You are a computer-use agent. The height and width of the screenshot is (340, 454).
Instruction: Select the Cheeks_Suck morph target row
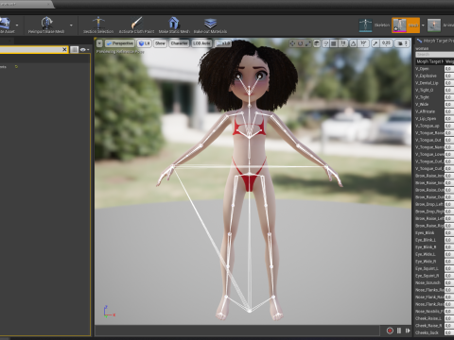(434, 332)
